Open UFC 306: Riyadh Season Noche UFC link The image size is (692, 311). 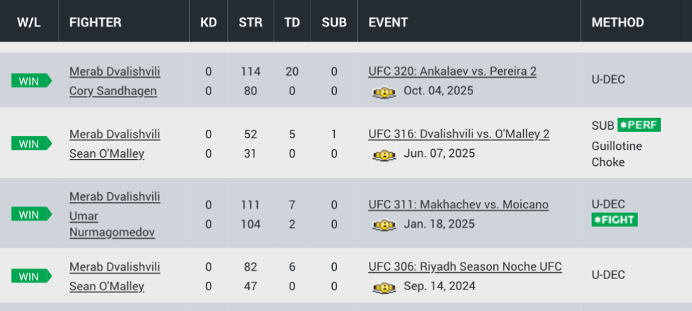(465, 267)
